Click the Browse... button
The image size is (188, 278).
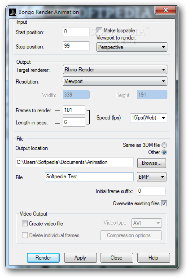[152, 163]
